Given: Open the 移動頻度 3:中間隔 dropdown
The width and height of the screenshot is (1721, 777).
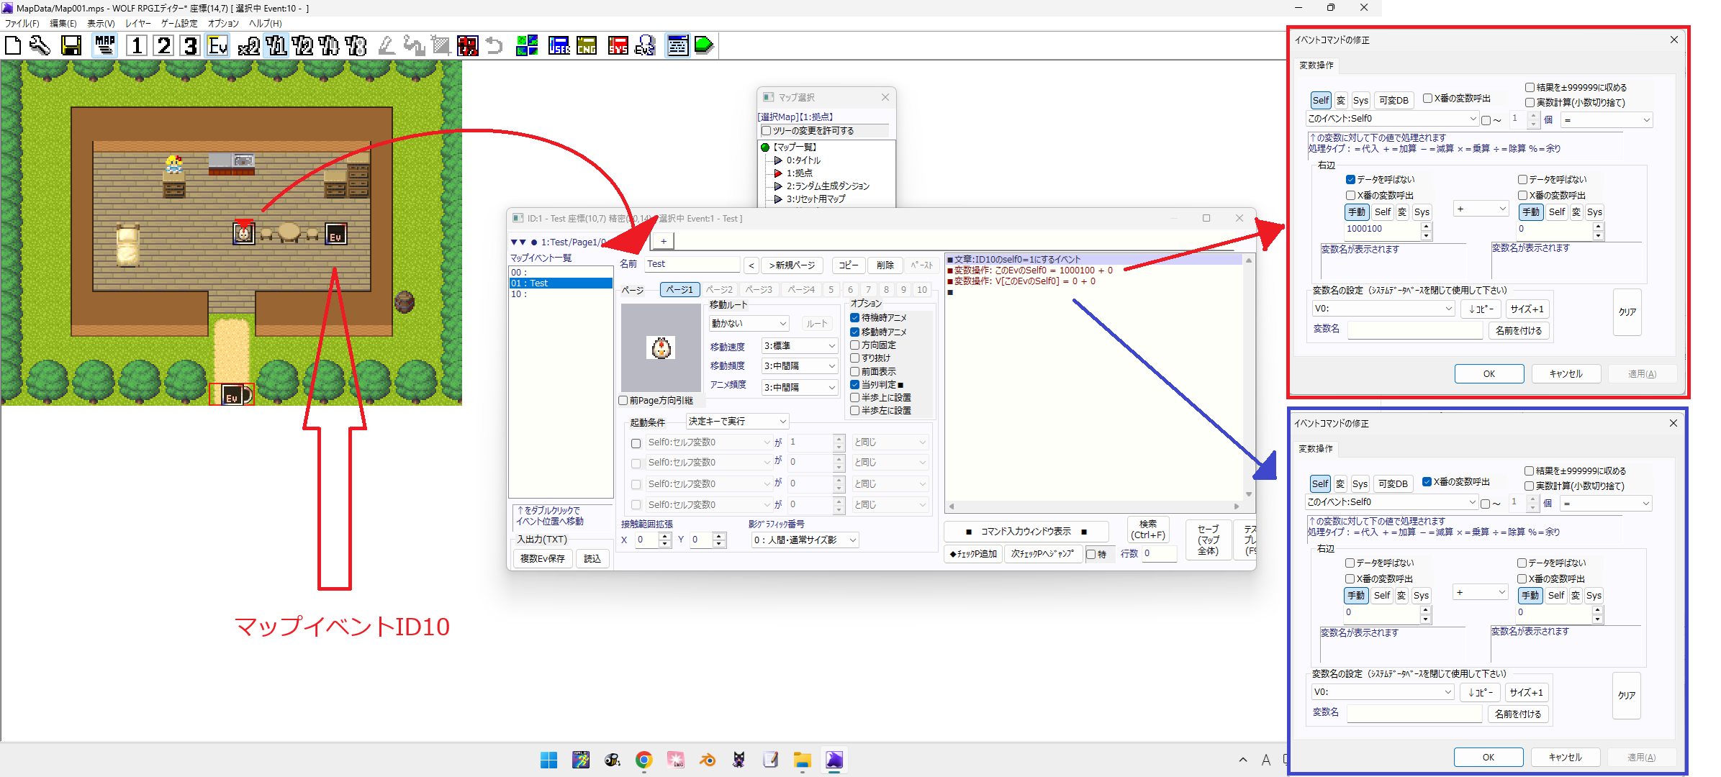Looking at the screenshot, I should click(x=800, y=366).
